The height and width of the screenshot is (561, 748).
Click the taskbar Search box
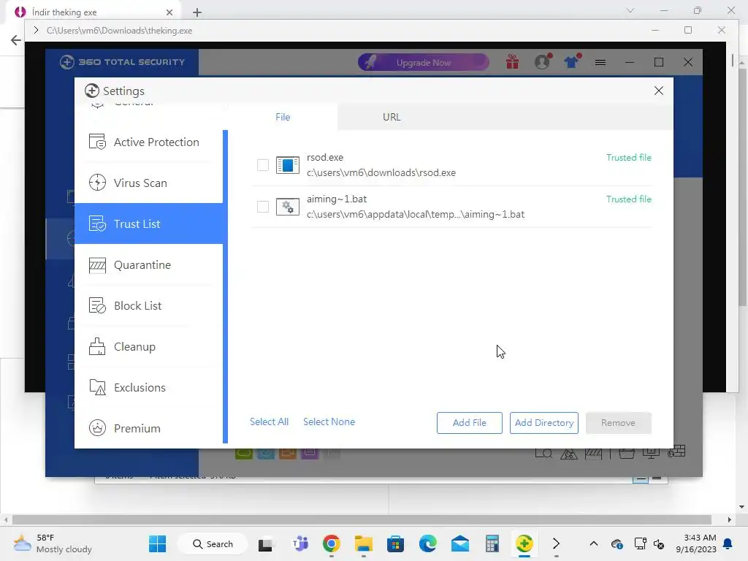[213, 543]
